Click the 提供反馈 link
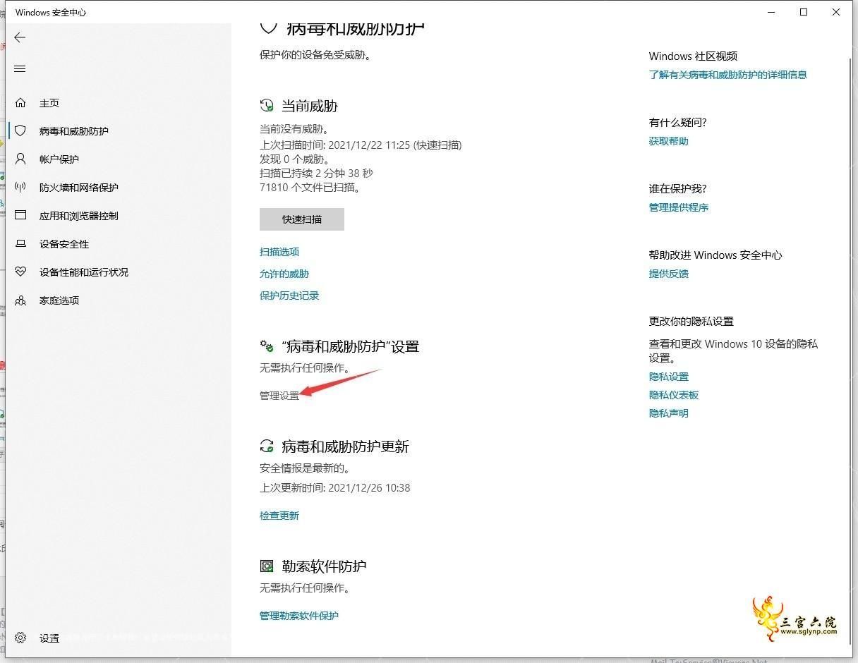This screenshot has width=858, height=663. coord(669,274)
